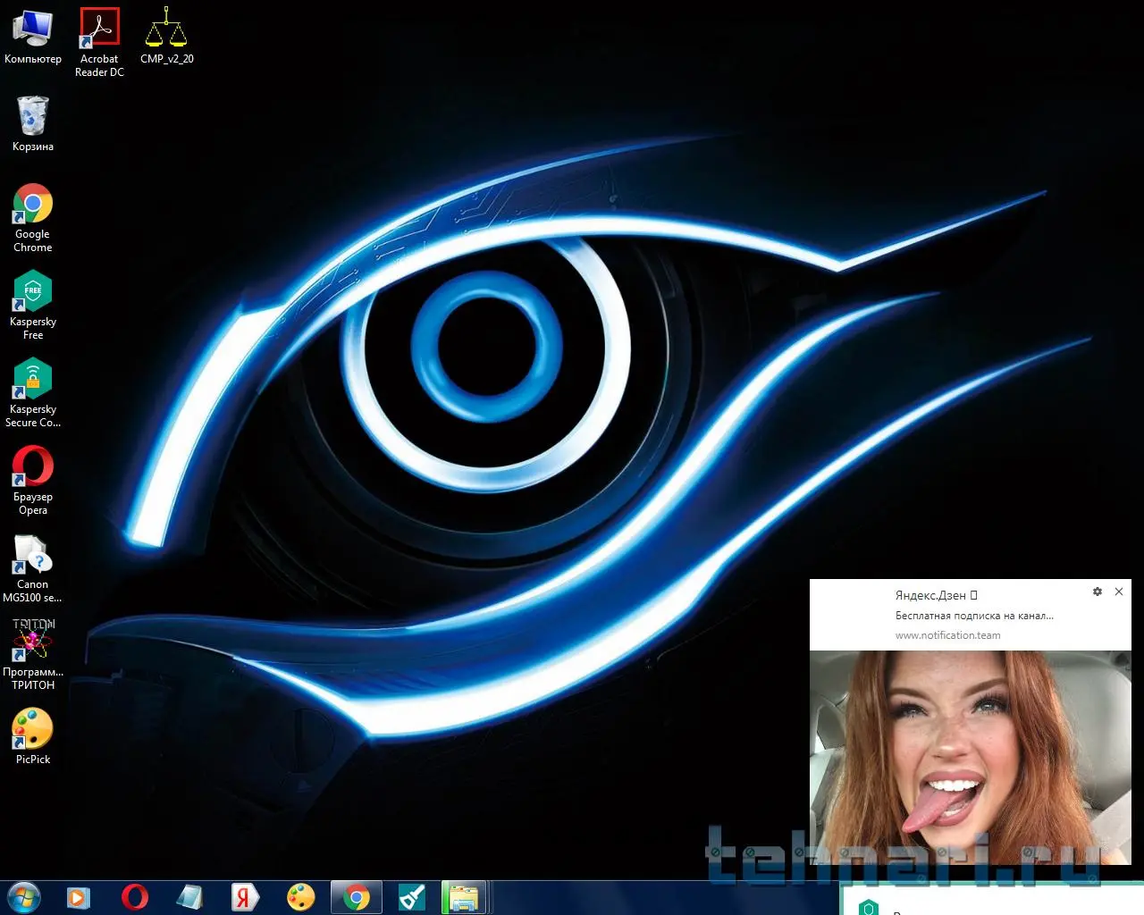
Task: Launch Браузер Opera from desktop
Action: [33, 467]
